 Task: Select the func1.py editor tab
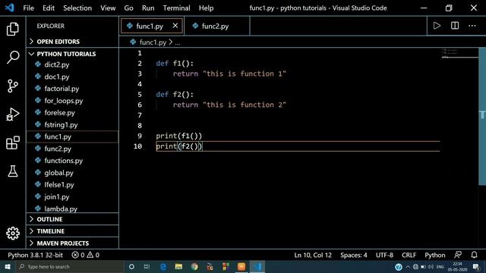tap(152, 26)
